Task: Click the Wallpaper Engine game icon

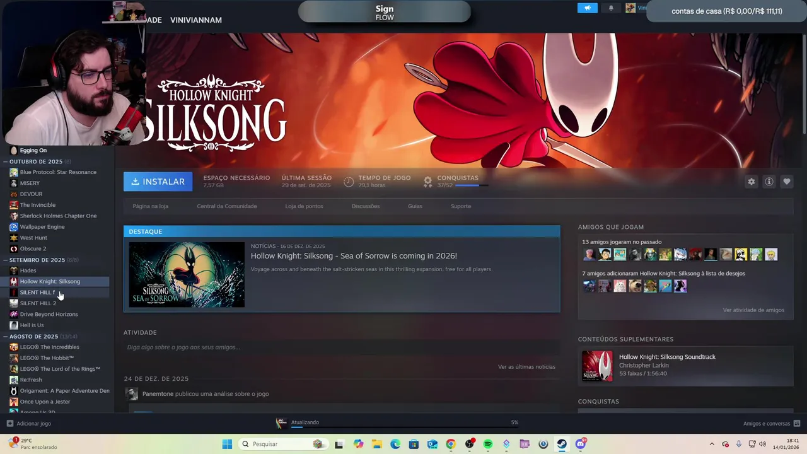Action: pos(14,227)
